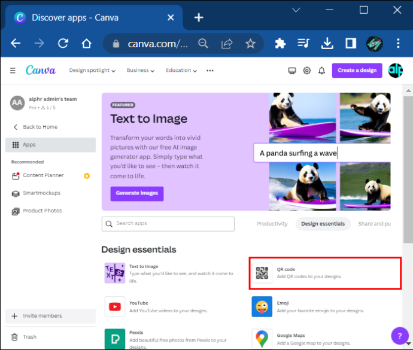Screen dimensions: 413x350
Task: Click the page scroll down arrow
Action: 408,343
